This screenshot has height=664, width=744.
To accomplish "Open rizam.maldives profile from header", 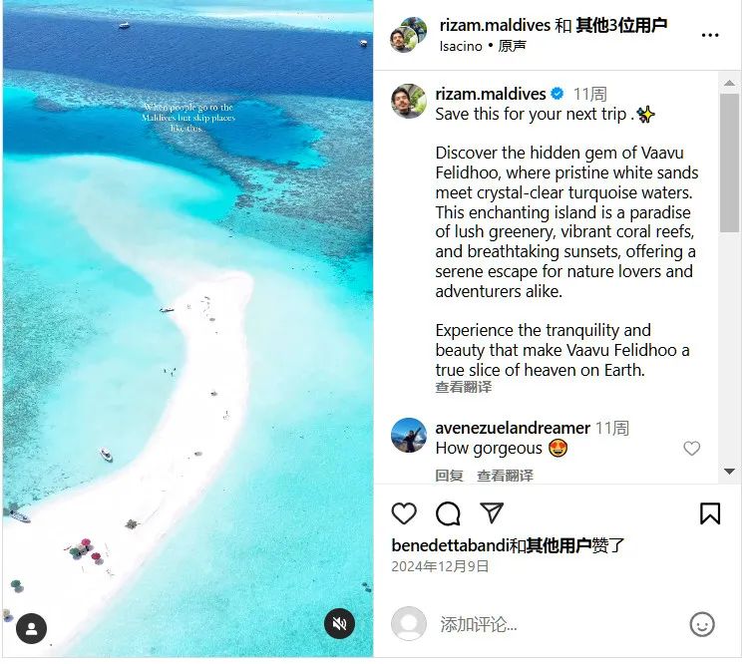I will tap(495, 25).
